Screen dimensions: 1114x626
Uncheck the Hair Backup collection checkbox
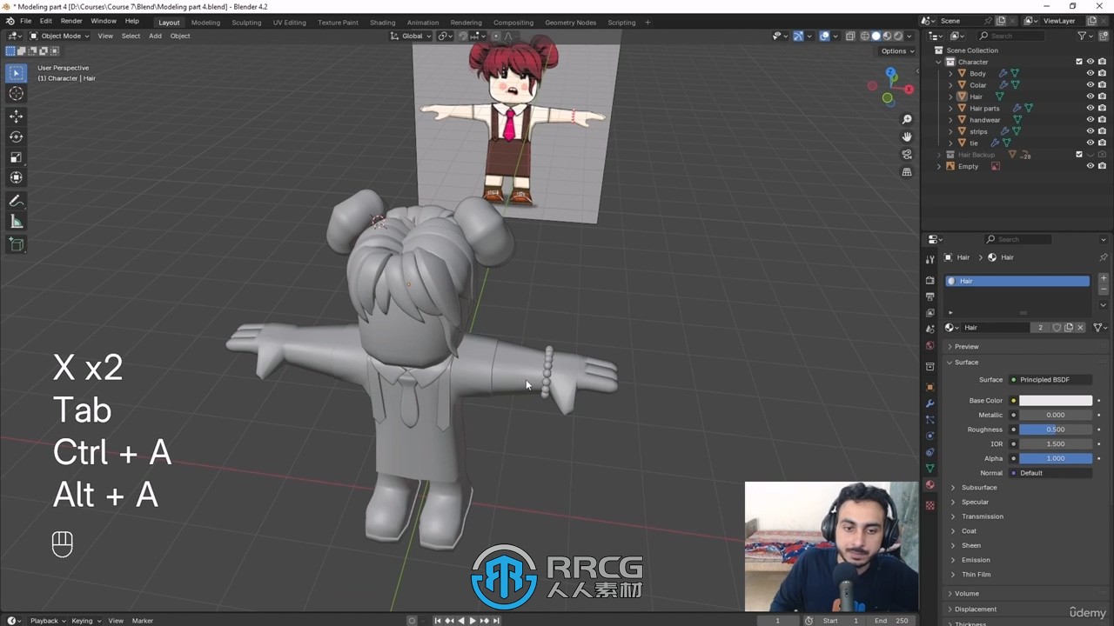(x=1079, y=155)
